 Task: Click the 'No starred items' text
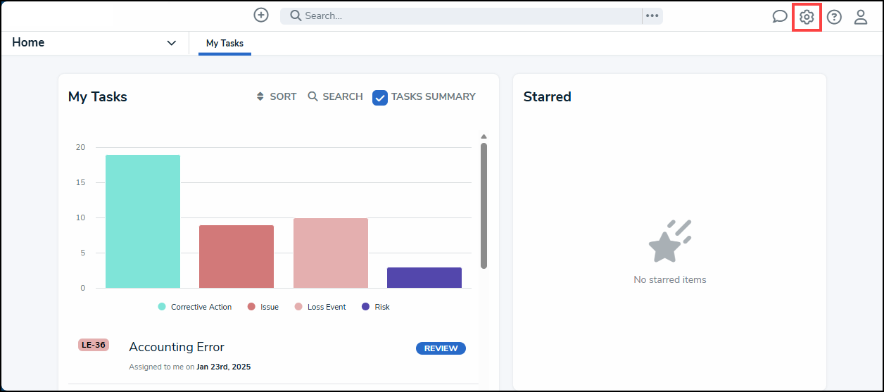click(670, 279)
